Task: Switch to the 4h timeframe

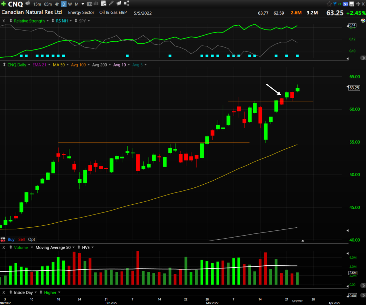Action: click(57, 4)
